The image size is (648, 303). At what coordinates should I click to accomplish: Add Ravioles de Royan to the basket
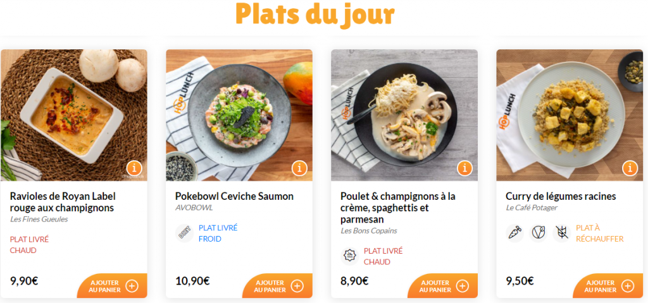click(x=113, y=286)
